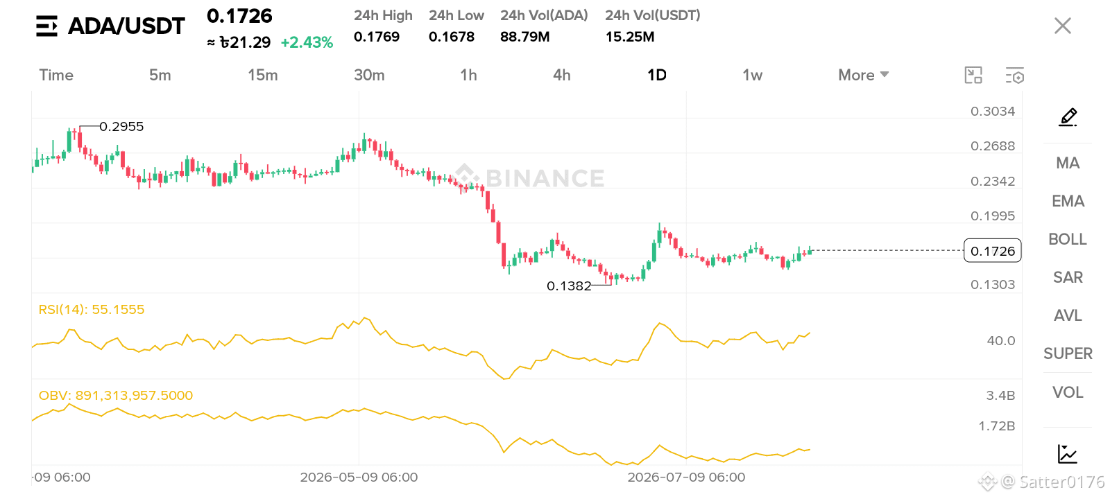Enable the MA indicator
1110x499 pixels.
point(1068,163)
